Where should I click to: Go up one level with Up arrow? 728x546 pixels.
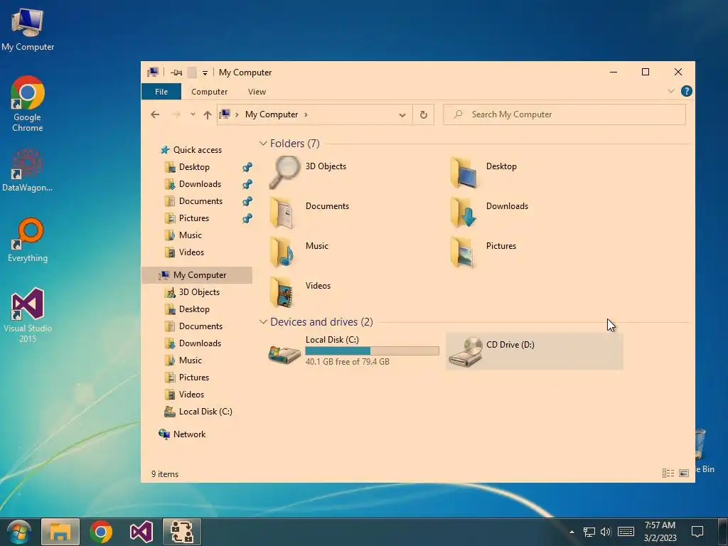pyautogui.click(x=207, y=114)
